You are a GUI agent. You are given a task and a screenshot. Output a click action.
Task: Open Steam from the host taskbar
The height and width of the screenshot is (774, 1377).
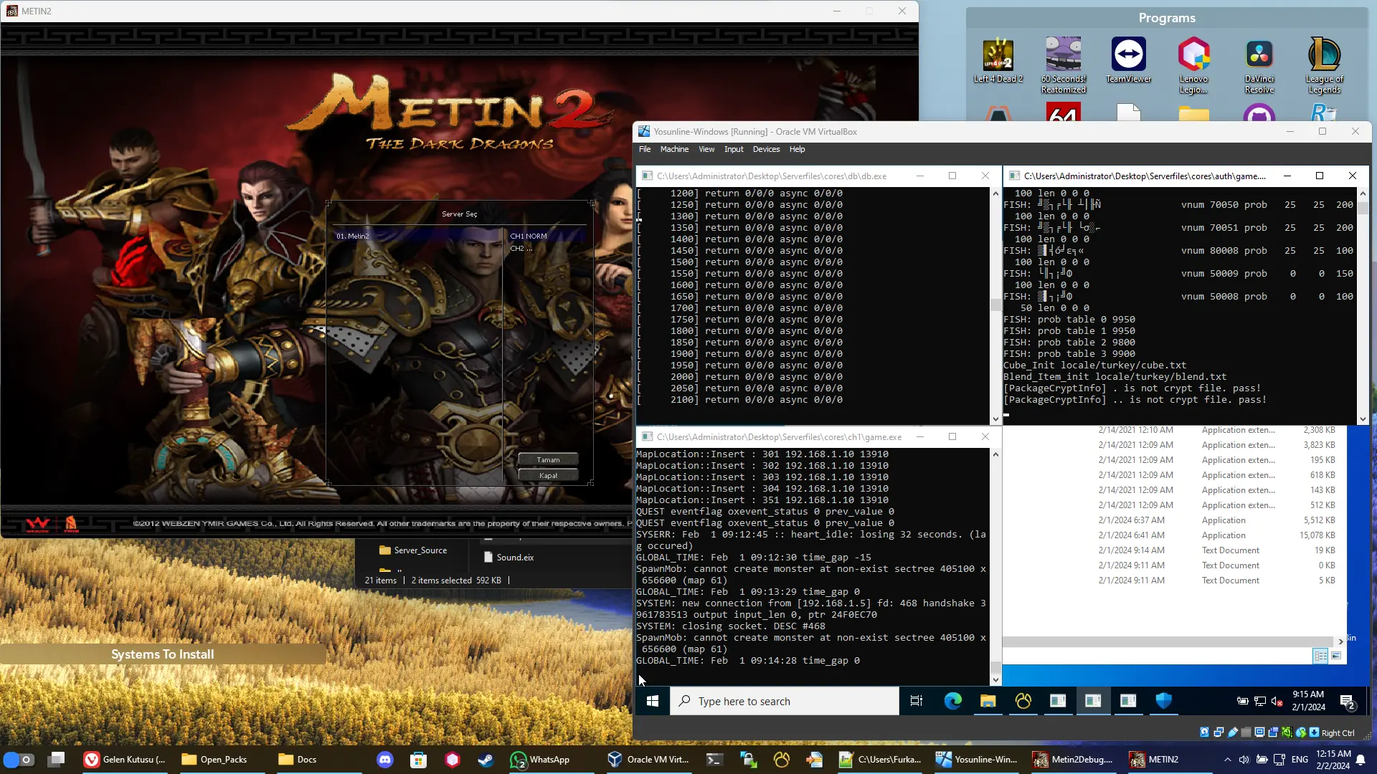[x=486, y=760]
